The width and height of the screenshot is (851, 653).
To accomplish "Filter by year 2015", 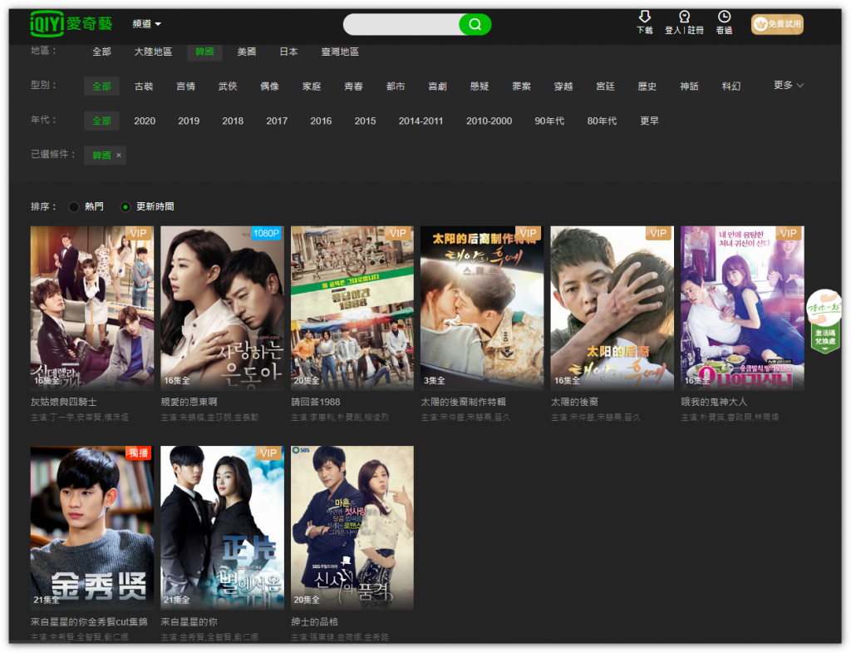I will (366, 121).
